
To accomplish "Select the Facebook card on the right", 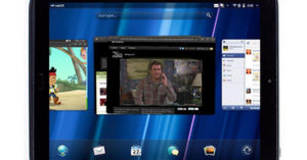I will (x=241, y=75).
